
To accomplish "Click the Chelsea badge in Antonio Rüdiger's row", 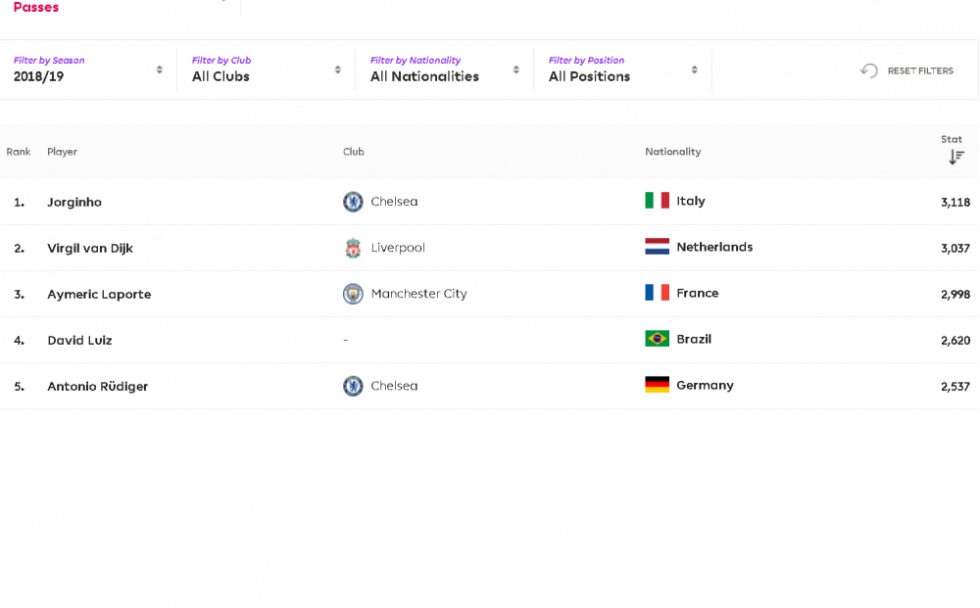I will 353,386.
